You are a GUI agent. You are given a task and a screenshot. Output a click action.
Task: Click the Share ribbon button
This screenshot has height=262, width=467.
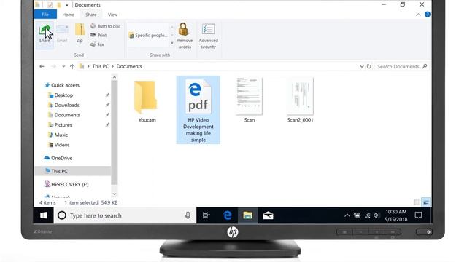[45, 34]
